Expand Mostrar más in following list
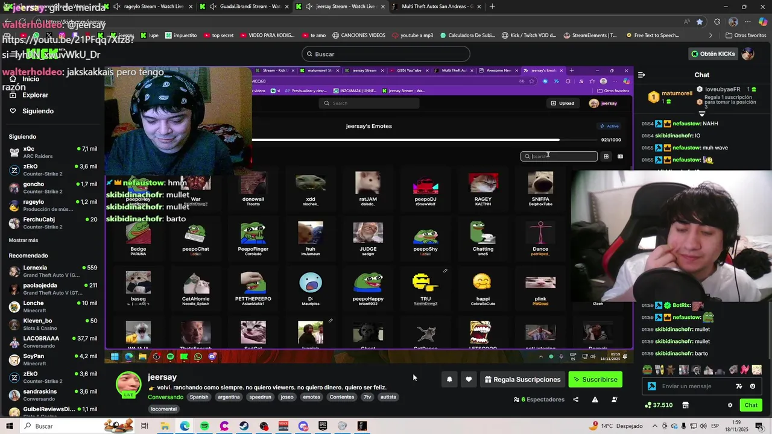The height and width of the screenshot is (434, 772). tap(24, 241)
